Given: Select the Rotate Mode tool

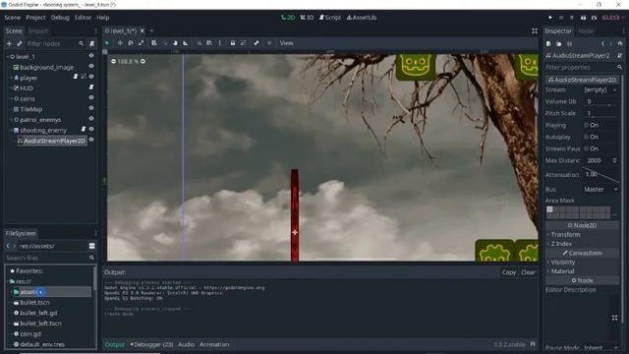Looking at the screenshot, I should pyautogui.click(x=131, y=43).
